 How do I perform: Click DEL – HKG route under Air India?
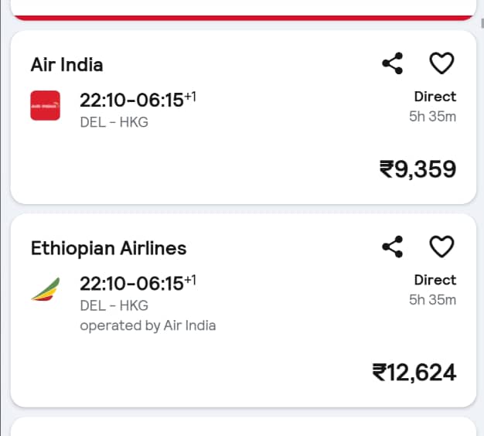click(114, 122)
